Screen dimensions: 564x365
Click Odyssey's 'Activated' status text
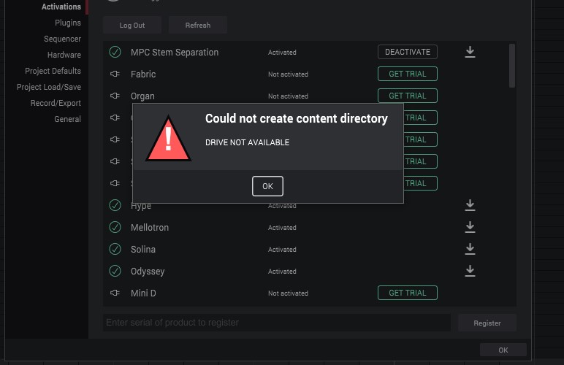282,272
